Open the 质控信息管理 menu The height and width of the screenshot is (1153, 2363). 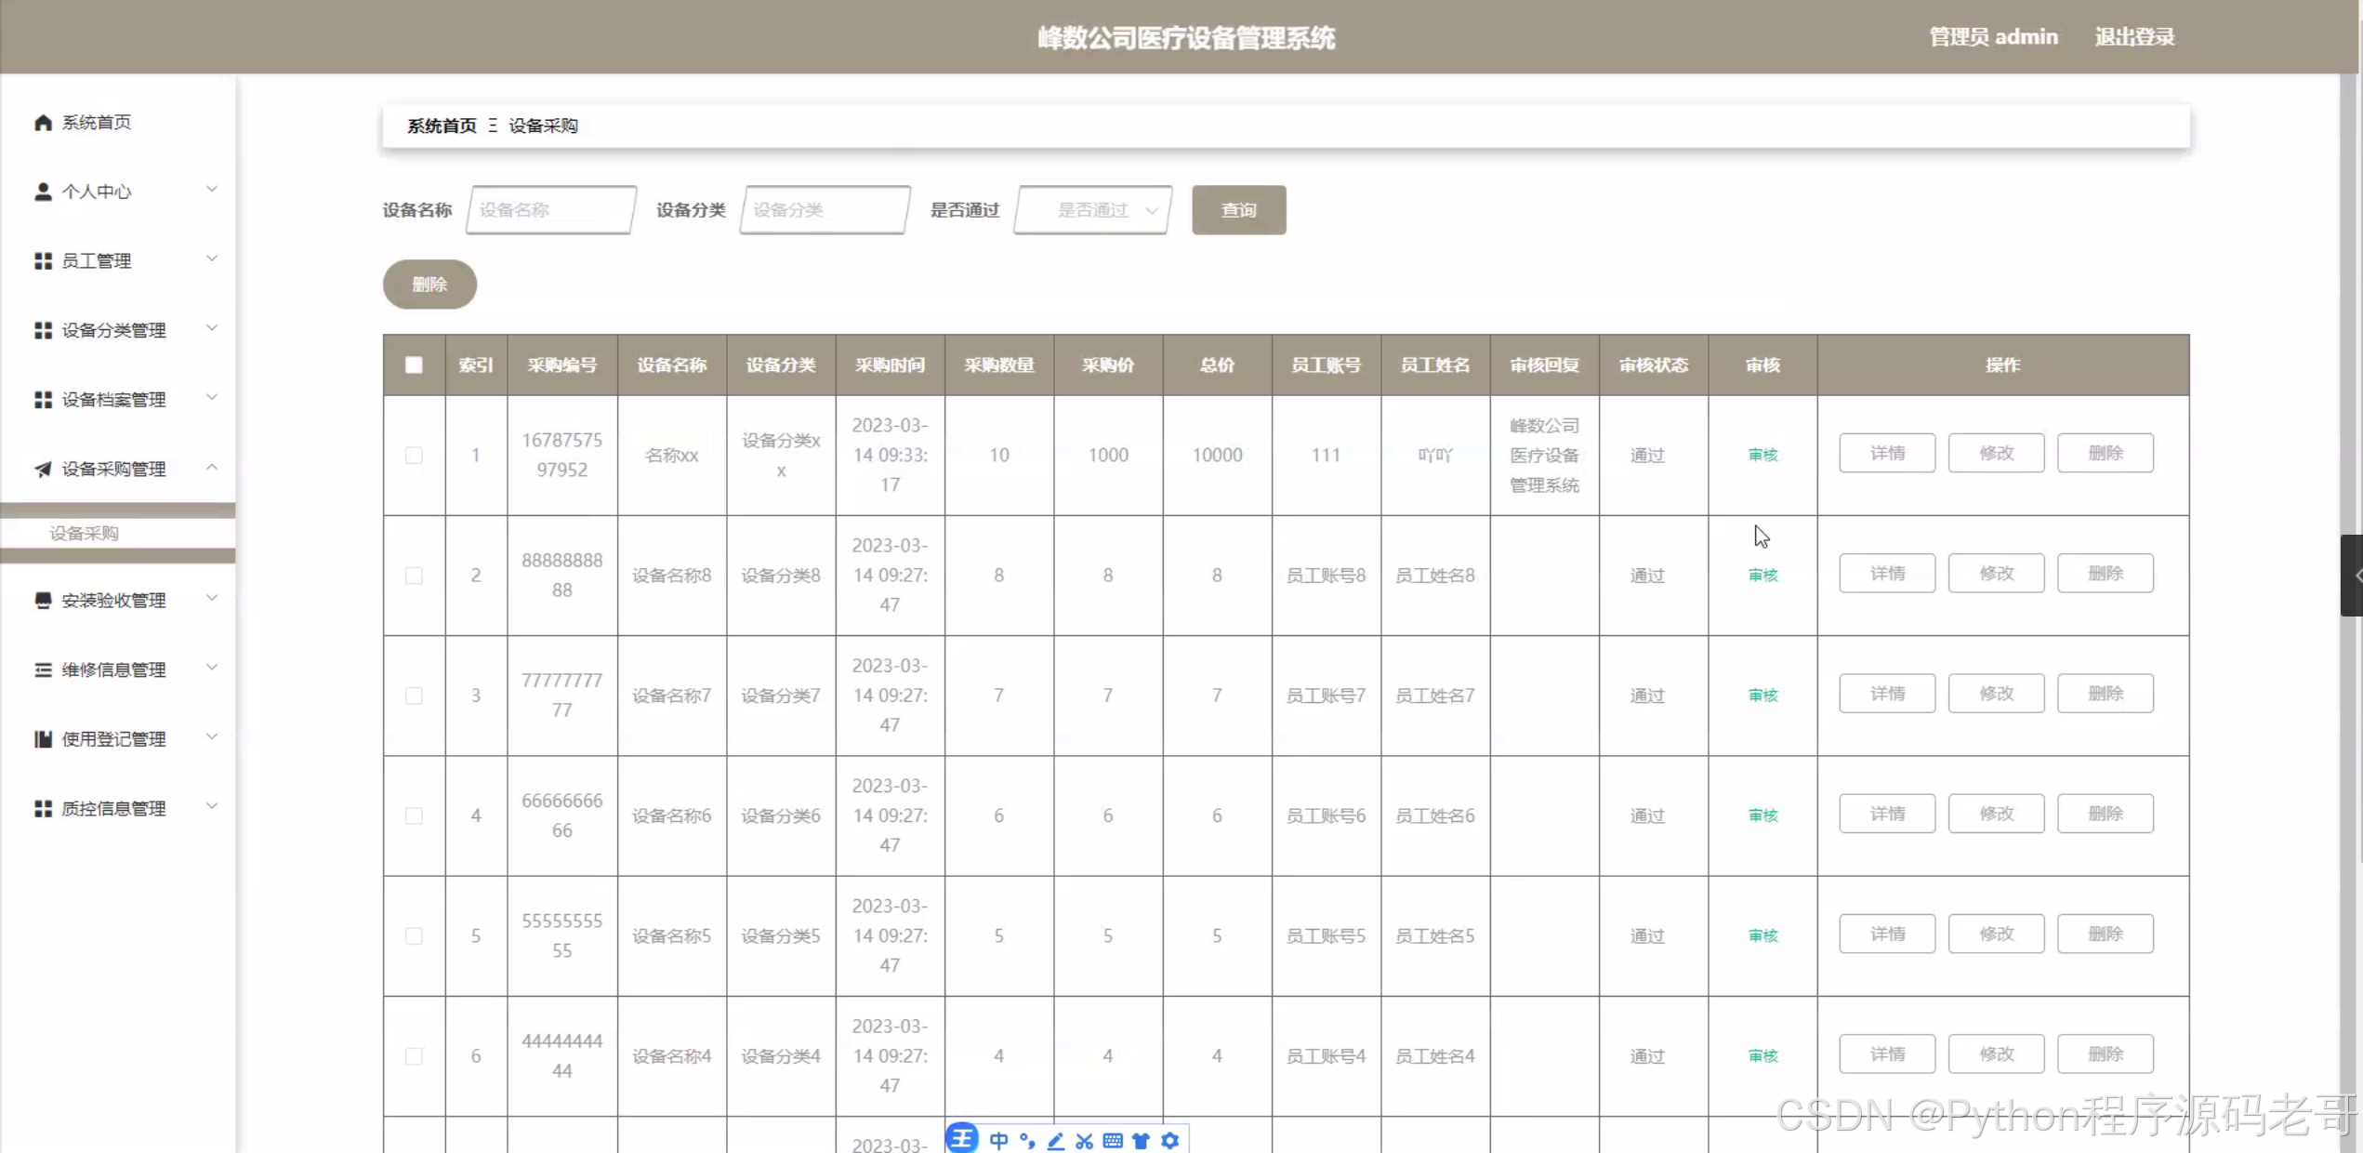click(113, 809)
